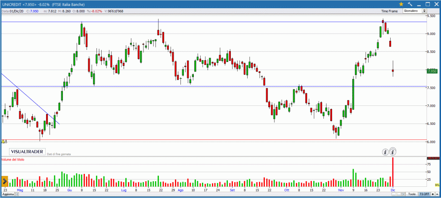Screen dimensions: 441x198
Task: Select the horizontal scrollbar thumb
Action: point(396,195)
